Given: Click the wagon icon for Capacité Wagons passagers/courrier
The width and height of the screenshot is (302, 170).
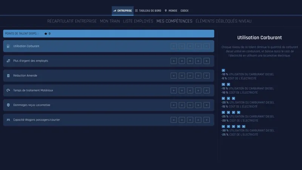Looking at the screenshot, I should tap(8, 120).
